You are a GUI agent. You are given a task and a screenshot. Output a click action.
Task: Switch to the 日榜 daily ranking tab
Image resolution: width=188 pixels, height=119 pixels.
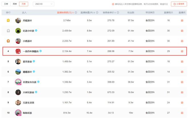6,4
